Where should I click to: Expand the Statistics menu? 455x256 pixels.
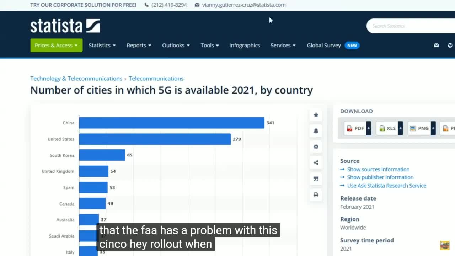[102, 45]
